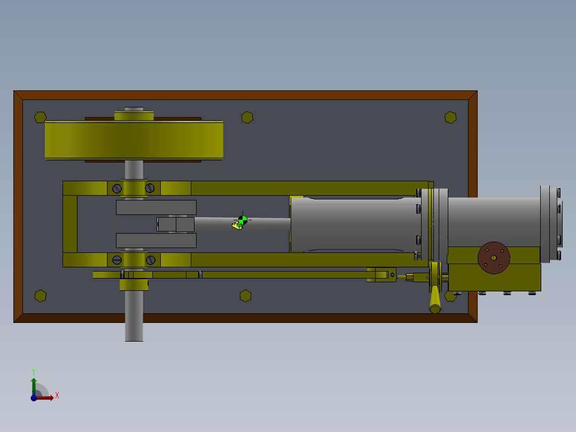Select the upper grey crank web block
The width and height of the screenshot is (576, 432).
[156, 207]
